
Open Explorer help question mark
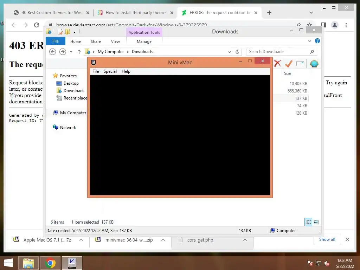tap(317, 41)
